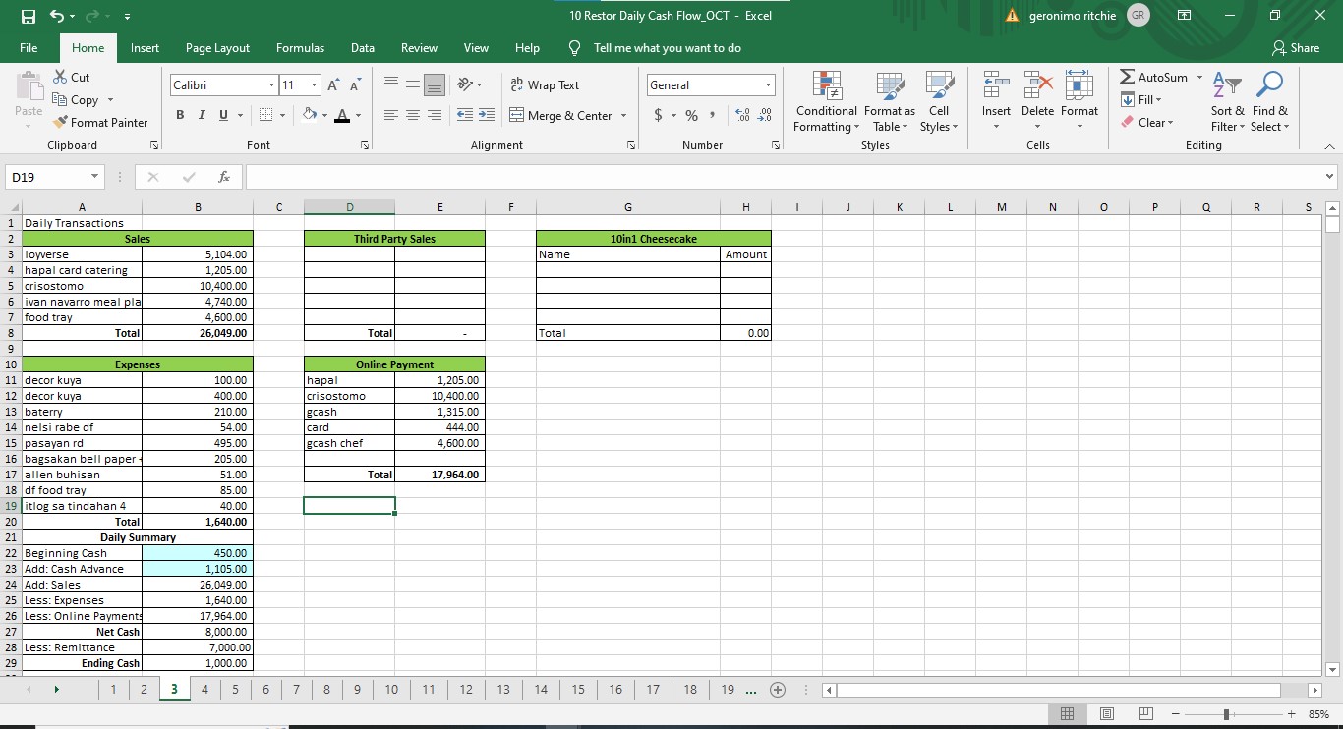Switch to Page Break Preview in the status bar
Image resolution: width=1343 pixels, height=729 pixels.
pyautogui.click(x=1145, y=714)
